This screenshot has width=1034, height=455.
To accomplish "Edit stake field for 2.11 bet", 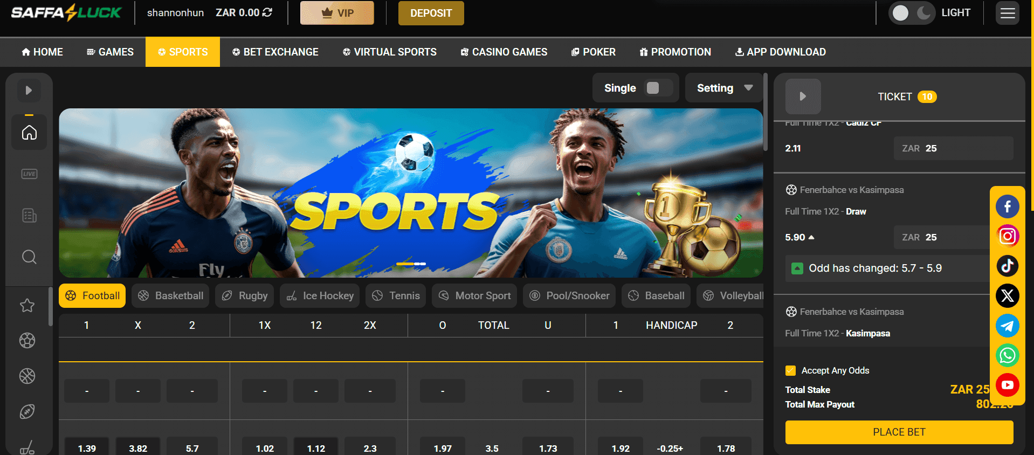I will pos(953,148).
